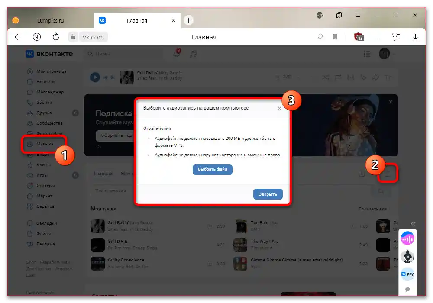Toggle repeat in the top player
The height and width of the screenshot is (303, 433).
click(x=338, y=77)
